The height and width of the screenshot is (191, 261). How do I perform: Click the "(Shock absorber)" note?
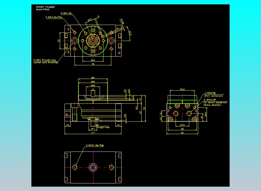point(212,105)
